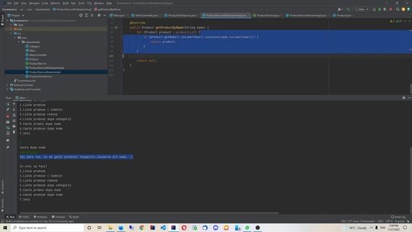
Task: Open the File menu
Action: tap(10, 3)
